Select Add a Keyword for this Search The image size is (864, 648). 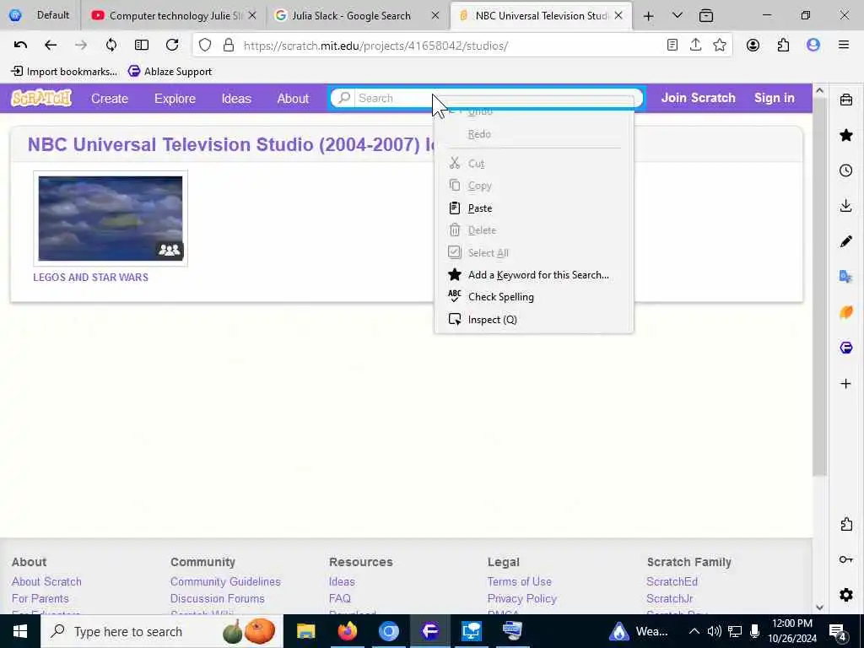click(534, 275)
